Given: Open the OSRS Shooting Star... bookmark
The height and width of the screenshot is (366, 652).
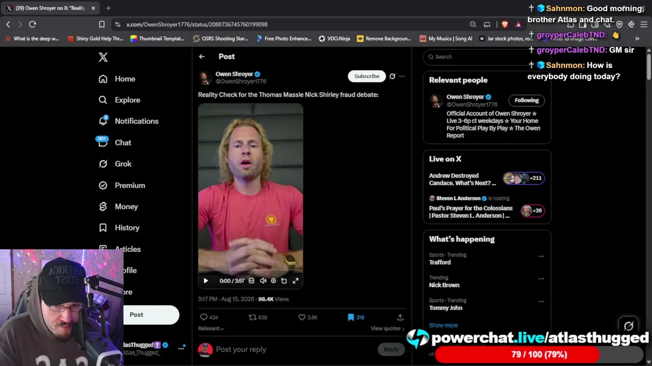Looking at the screenshot, I should pos(221,39).
